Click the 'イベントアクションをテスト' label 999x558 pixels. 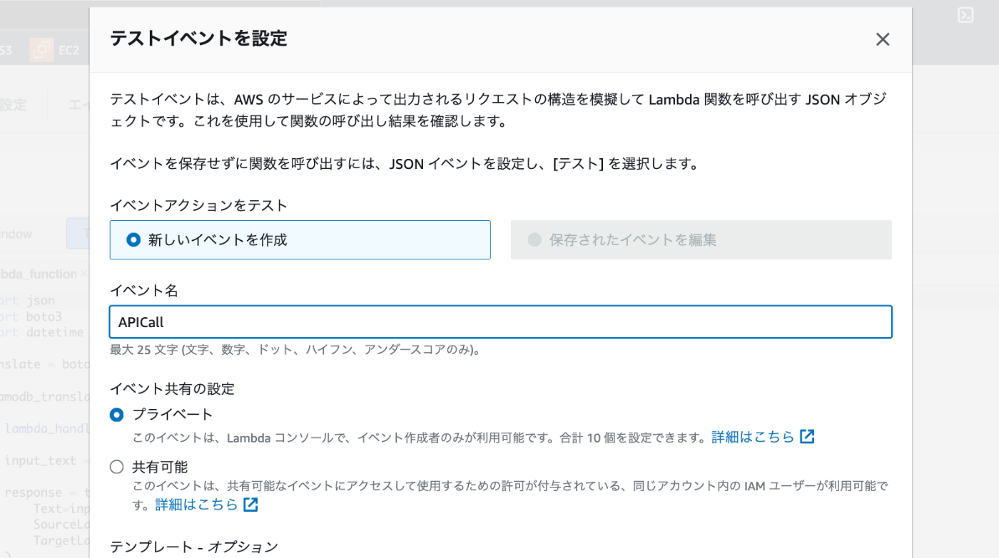[x=198, y=205]
